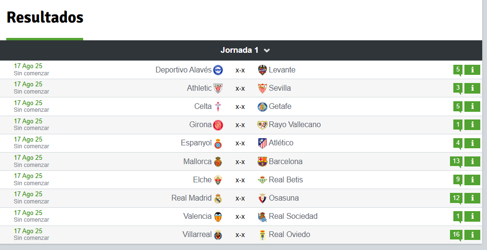Screen dimensions: 487x250
Task: Open the Rayo Vallecano team link
Action: click(x=294, y=125)
